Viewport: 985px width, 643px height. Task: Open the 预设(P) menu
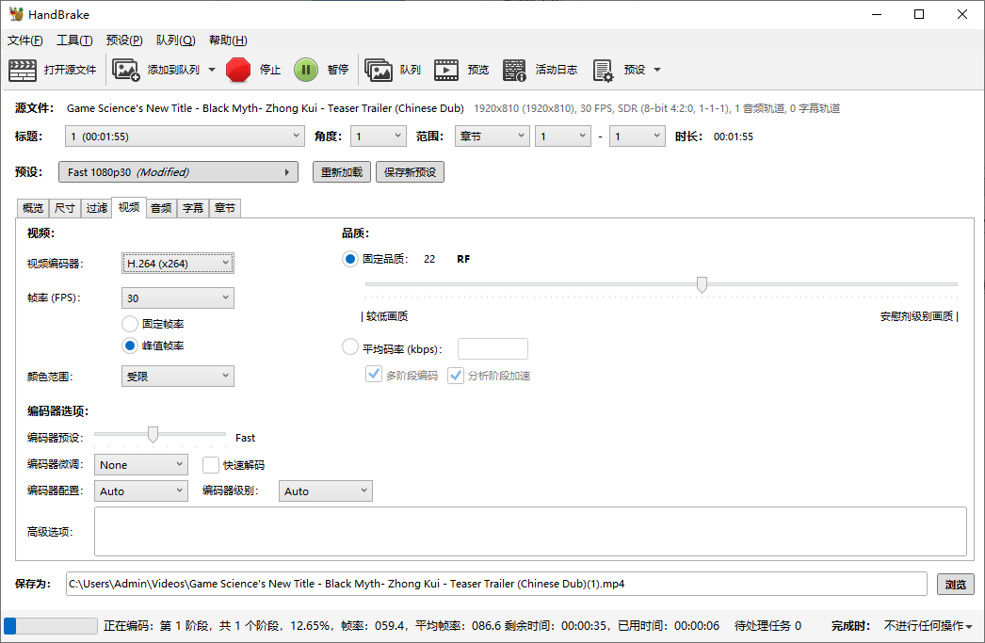click(x=124, y=40)
